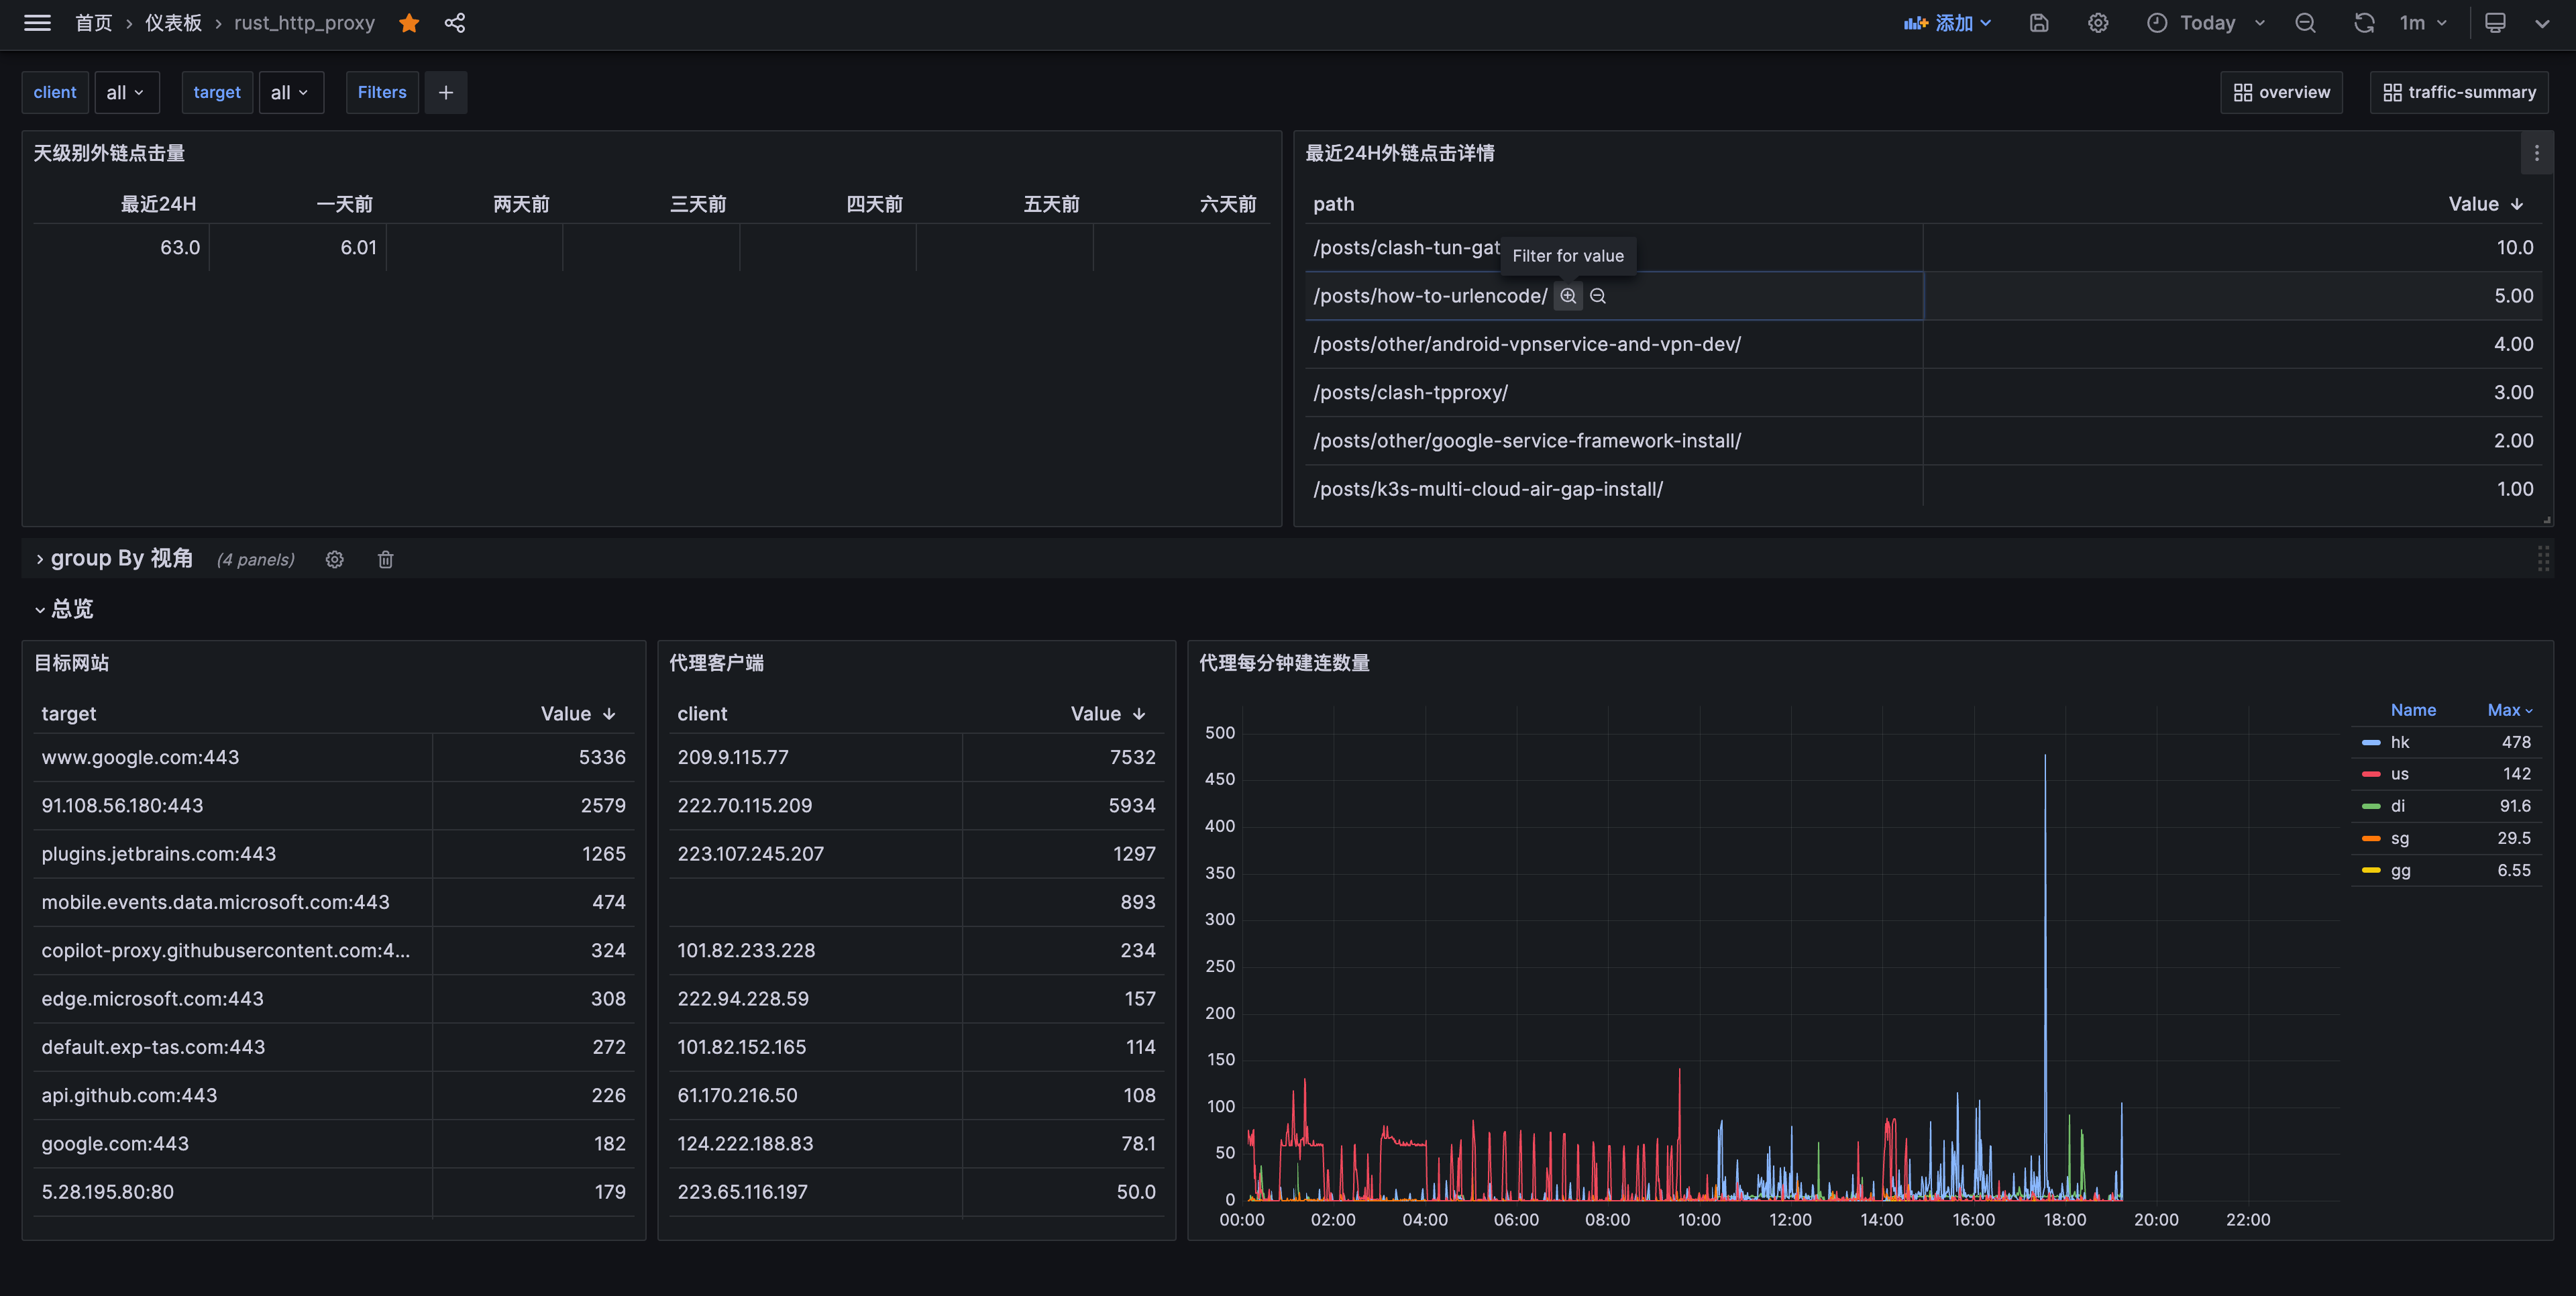Open the client variable dropdown

[126, 92]
